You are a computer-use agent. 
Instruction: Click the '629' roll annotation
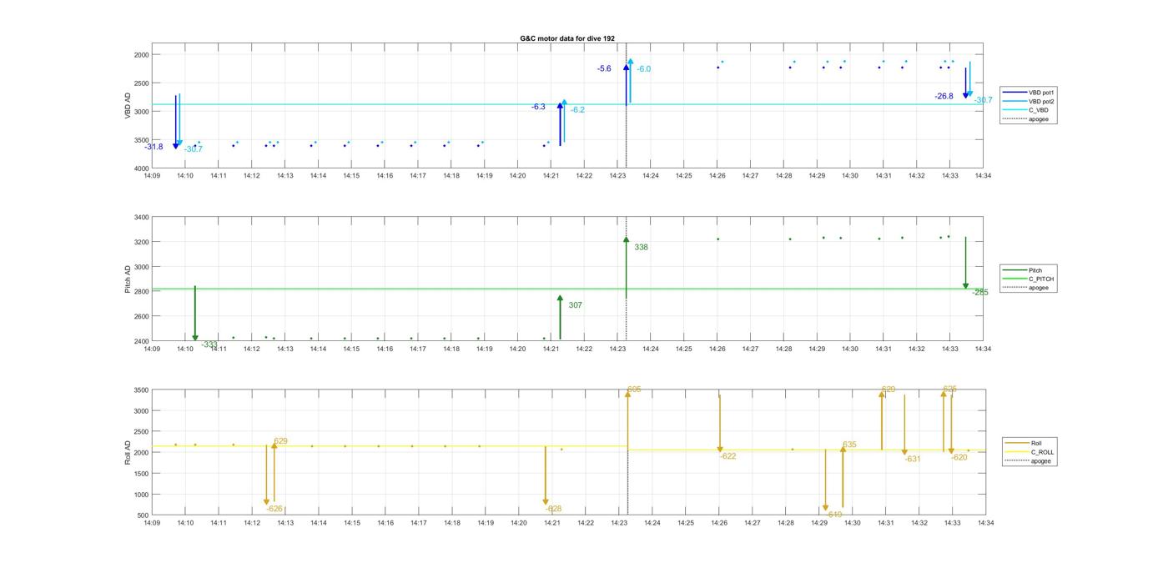280,441
